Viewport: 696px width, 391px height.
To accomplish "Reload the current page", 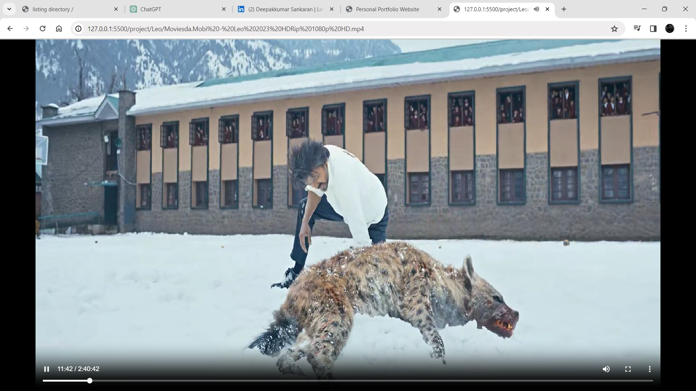I will tap(42, 29).
